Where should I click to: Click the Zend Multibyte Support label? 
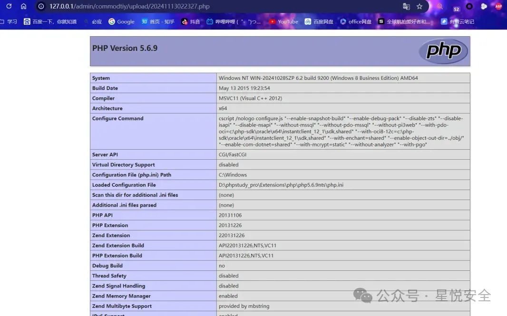click(122, 306)
